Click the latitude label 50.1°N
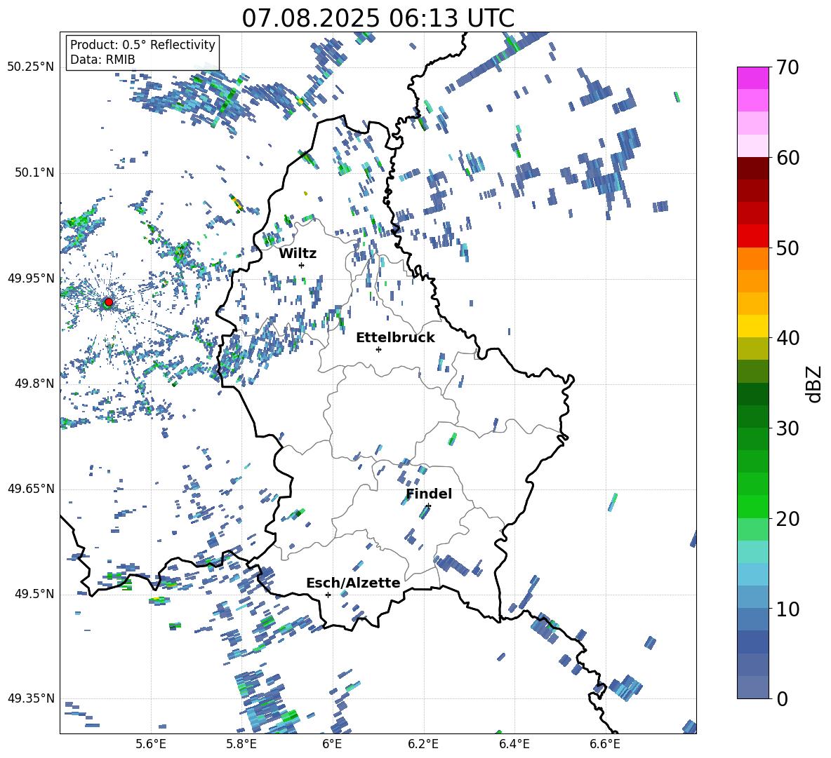The width and height of the screenshot is (831, 758). coord(34,172)
